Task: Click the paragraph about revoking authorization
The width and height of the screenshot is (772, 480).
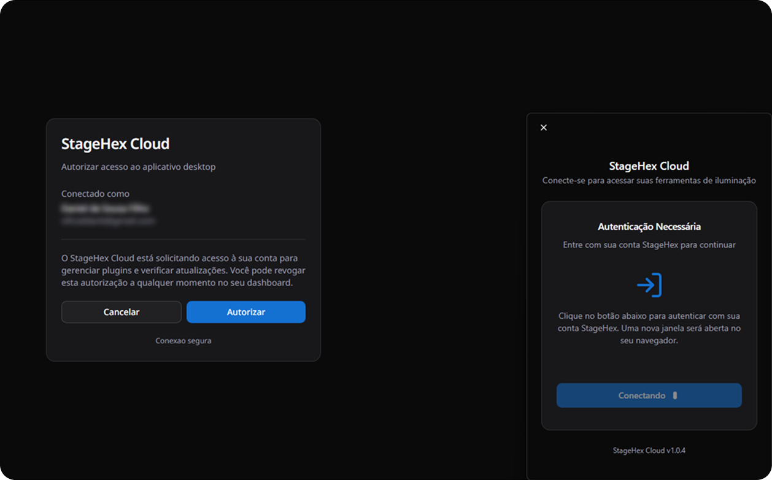Action: 183,270
